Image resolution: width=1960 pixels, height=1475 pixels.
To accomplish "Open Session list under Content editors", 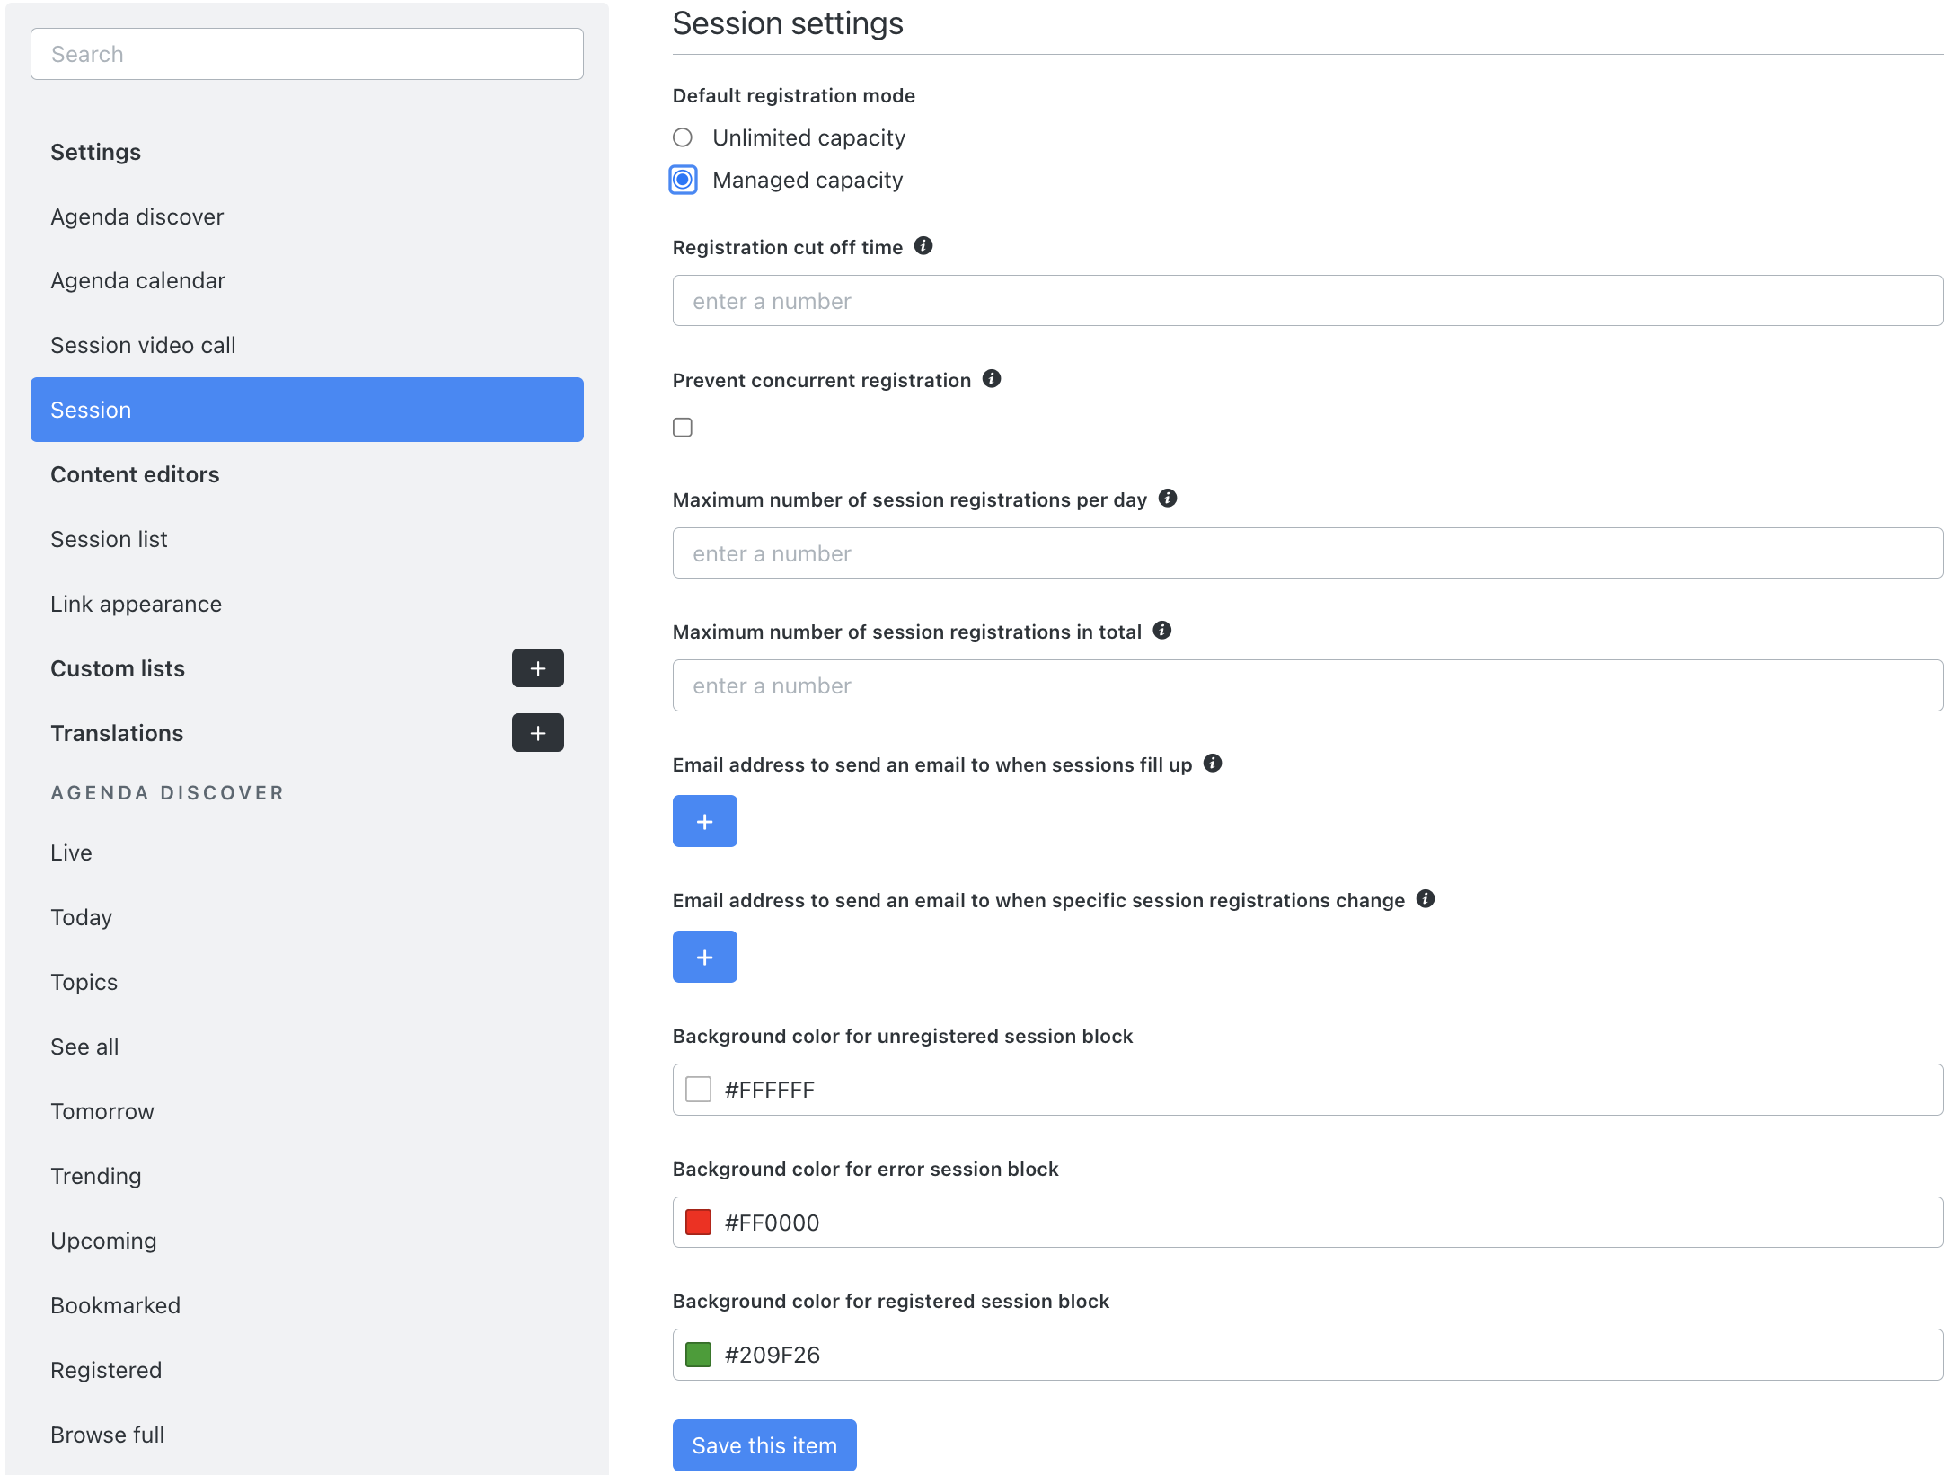I will (109, 539).
